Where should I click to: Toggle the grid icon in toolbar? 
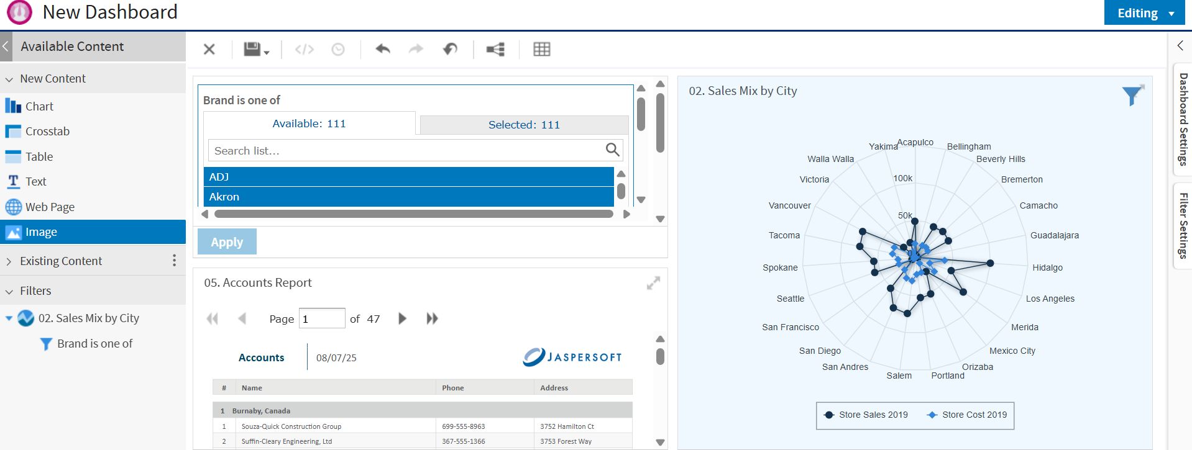pyautogui.click(x=542, y=49)
